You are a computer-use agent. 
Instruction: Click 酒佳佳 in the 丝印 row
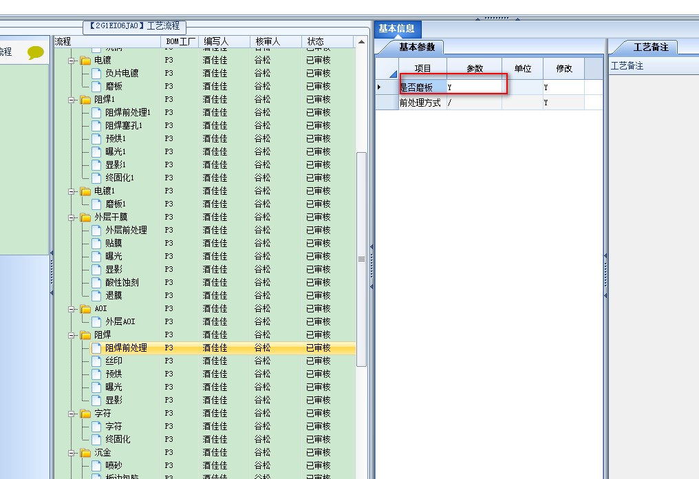coord(215,361)
